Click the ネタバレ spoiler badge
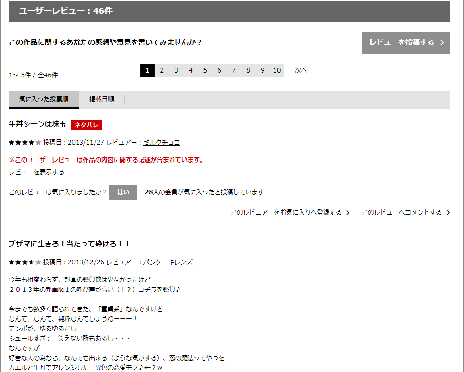 pyautogui.click(x=86, y=125)
